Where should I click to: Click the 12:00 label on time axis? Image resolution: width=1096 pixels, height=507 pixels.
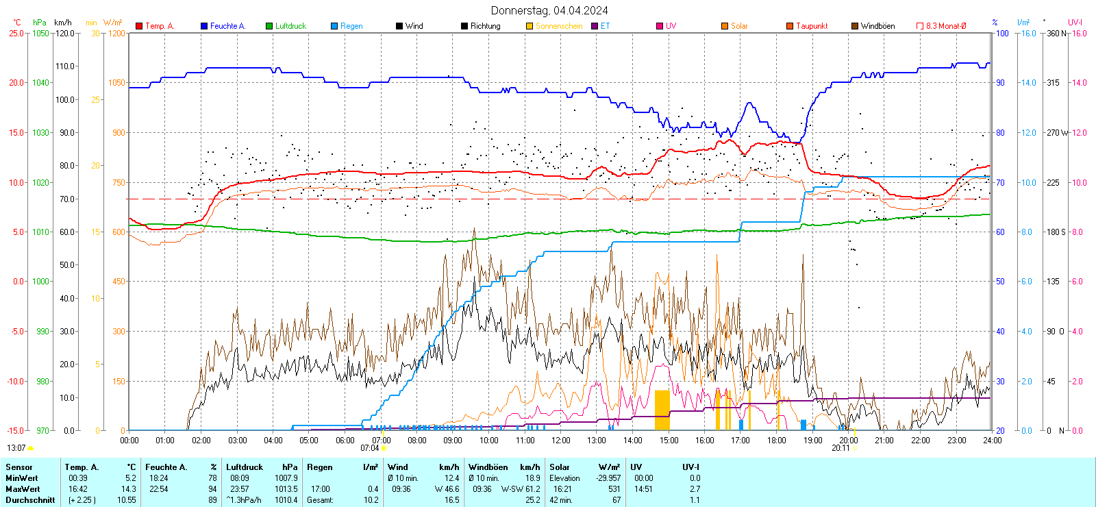tap(561, 441)
